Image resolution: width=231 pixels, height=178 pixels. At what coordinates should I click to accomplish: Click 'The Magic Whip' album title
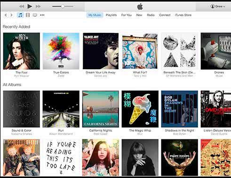coord(140,130)
